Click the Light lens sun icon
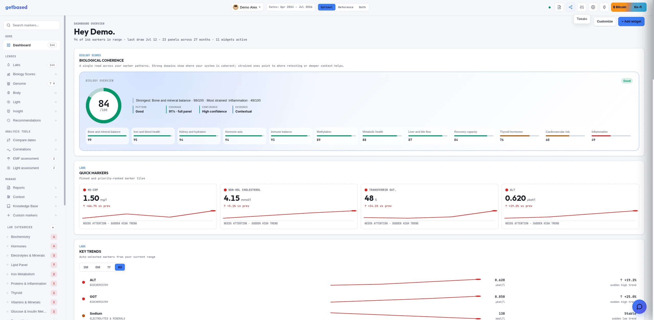 click(x=8, y=102)
